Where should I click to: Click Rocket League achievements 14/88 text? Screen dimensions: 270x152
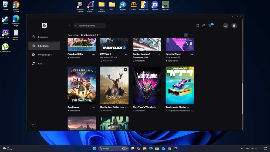coord(140,57)
